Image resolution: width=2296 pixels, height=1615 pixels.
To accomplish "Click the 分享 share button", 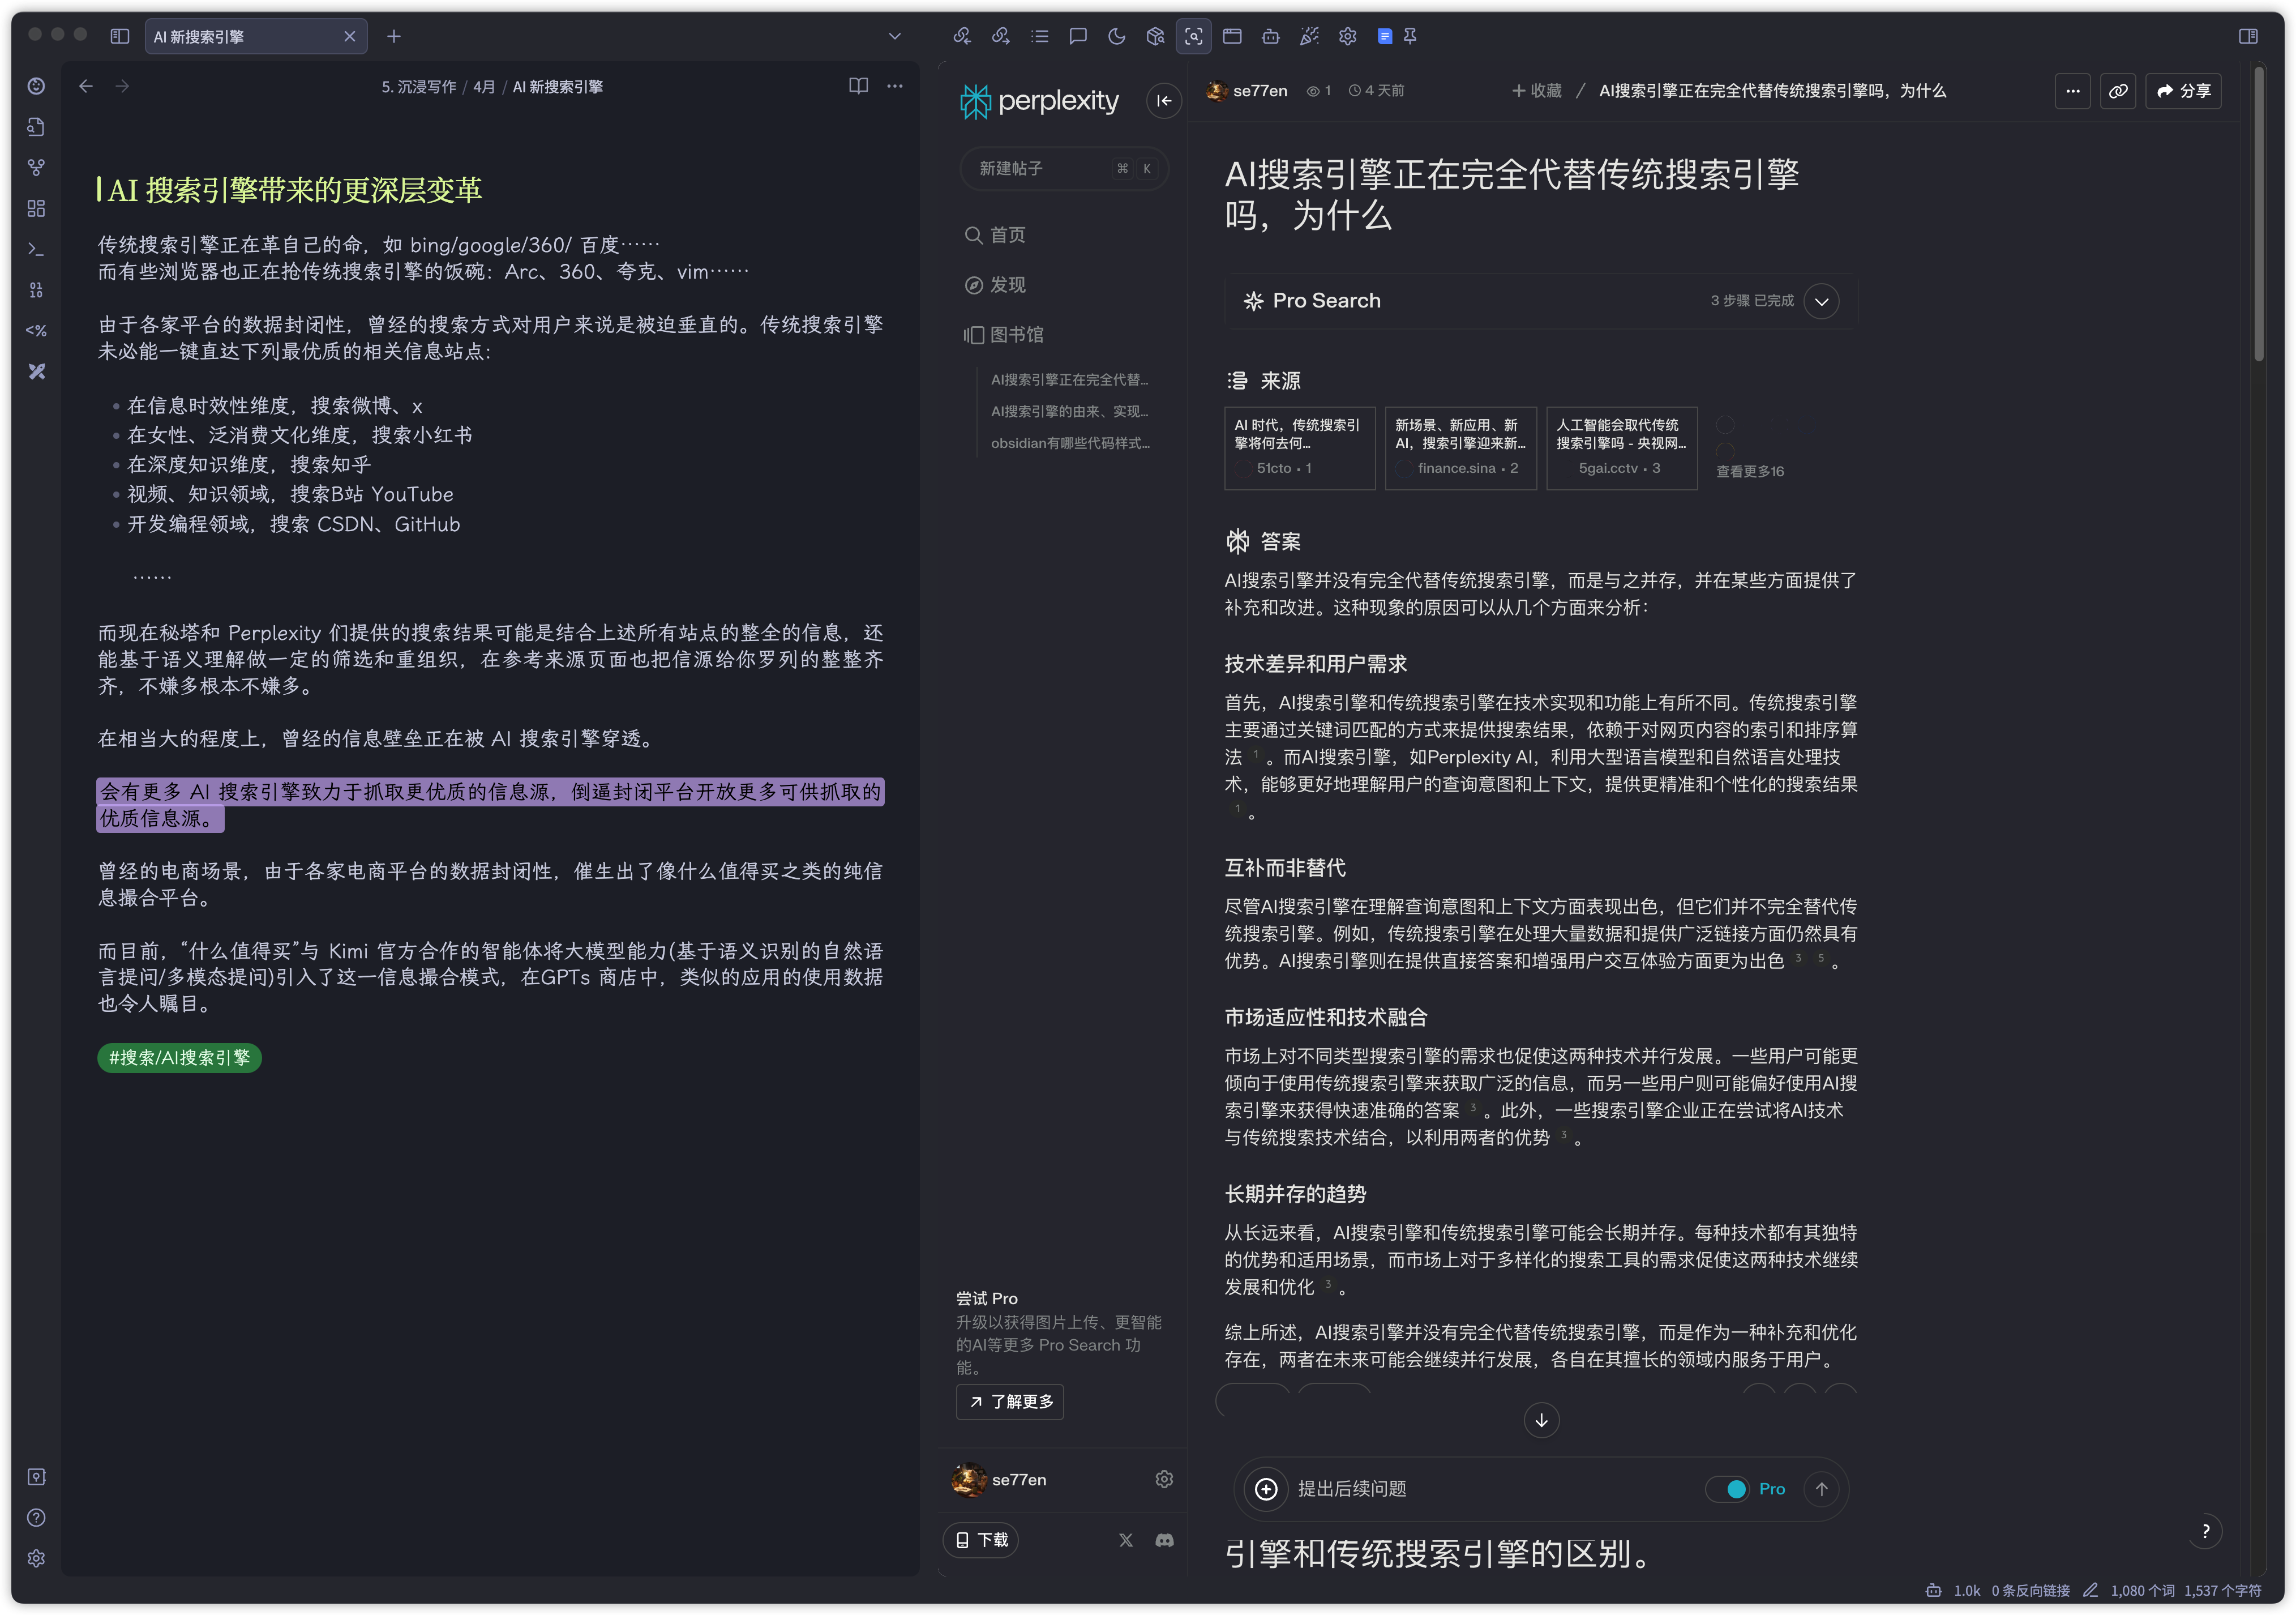I will point(2184,91).
